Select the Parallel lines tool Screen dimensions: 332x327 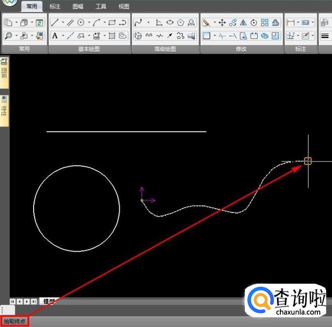[x=70, y=22]
